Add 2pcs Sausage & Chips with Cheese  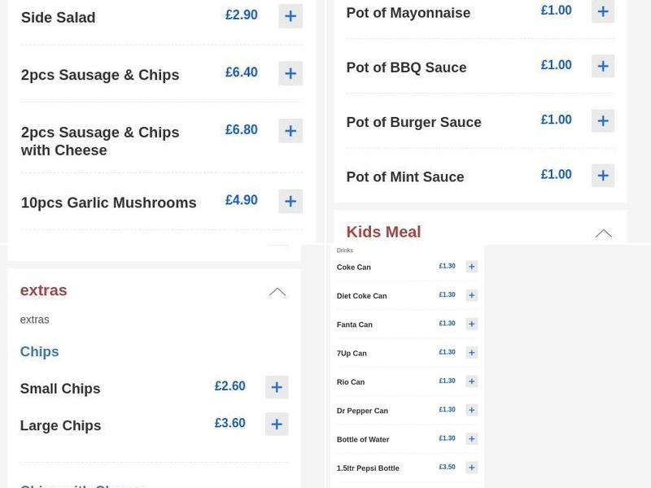coord(291,130)
